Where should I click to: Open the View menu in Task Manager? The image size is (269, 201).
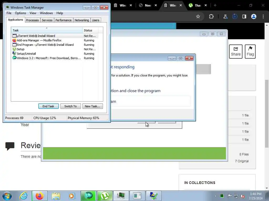(x=33, y=13)
